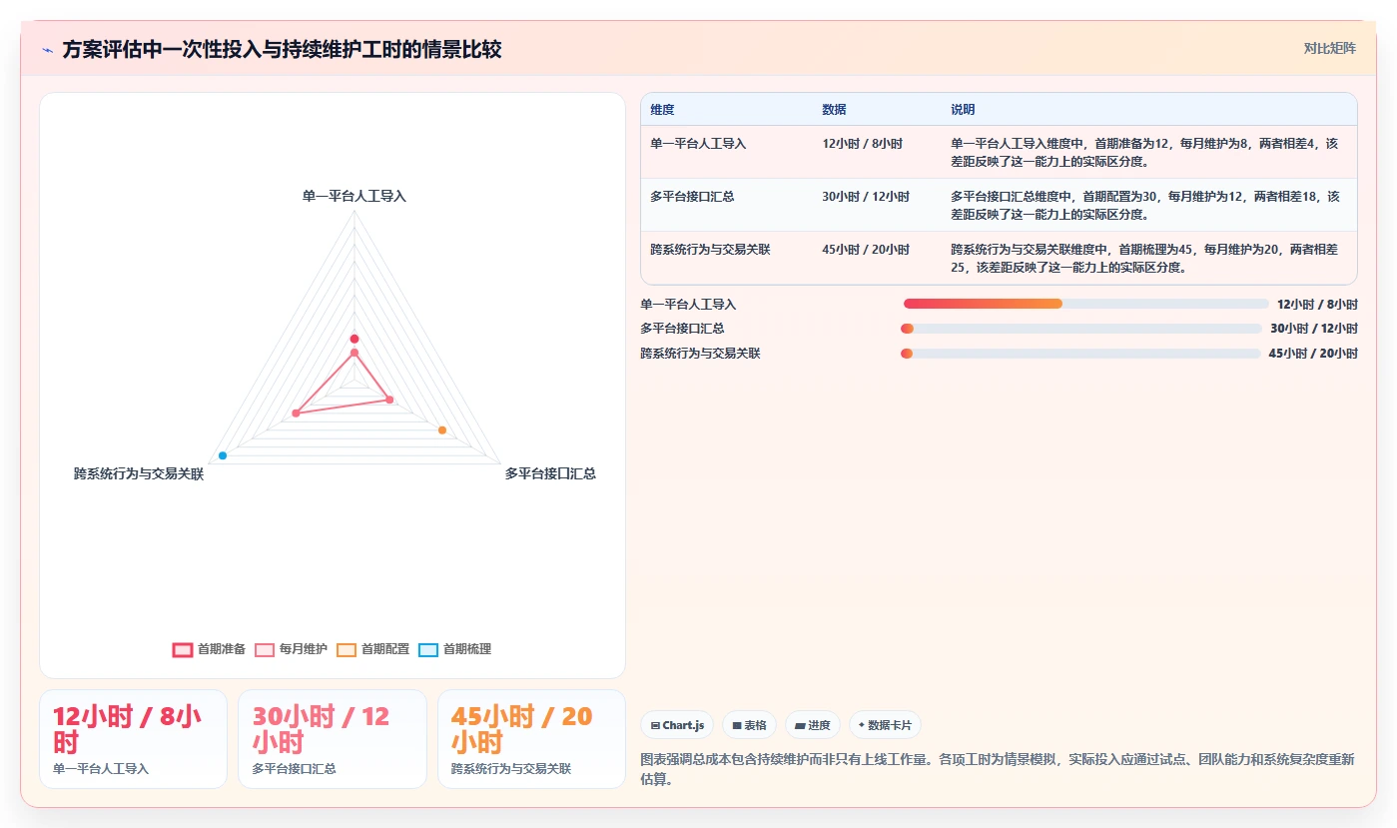
Task: Click the 对比矩阵 label in the header
Action: click(x=1329, y=48)
